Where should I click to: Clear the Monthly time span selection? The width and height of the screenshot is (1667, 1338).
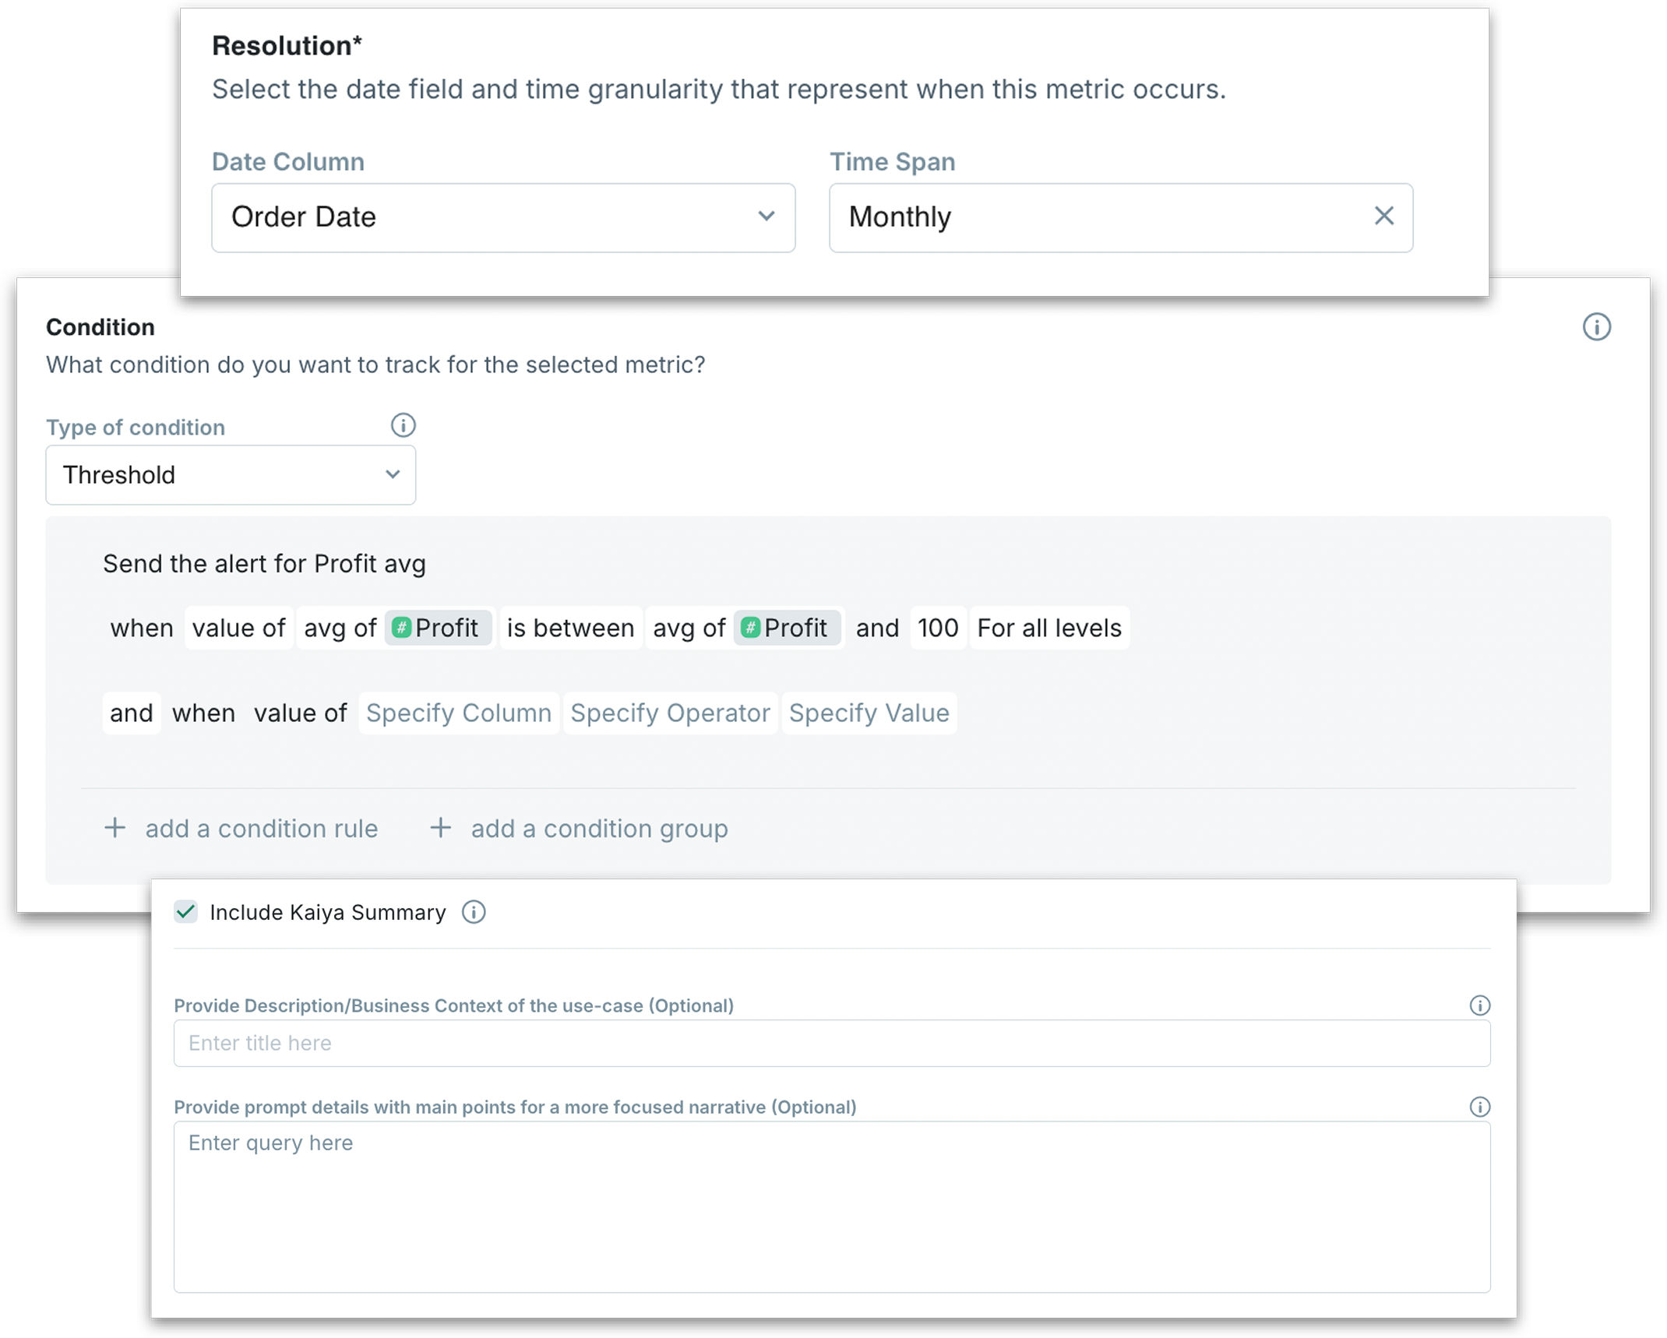click(x=1383, y=217)
